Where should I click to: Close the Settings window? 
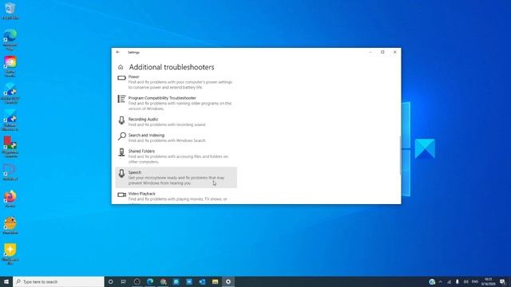[x=395, y=52]
